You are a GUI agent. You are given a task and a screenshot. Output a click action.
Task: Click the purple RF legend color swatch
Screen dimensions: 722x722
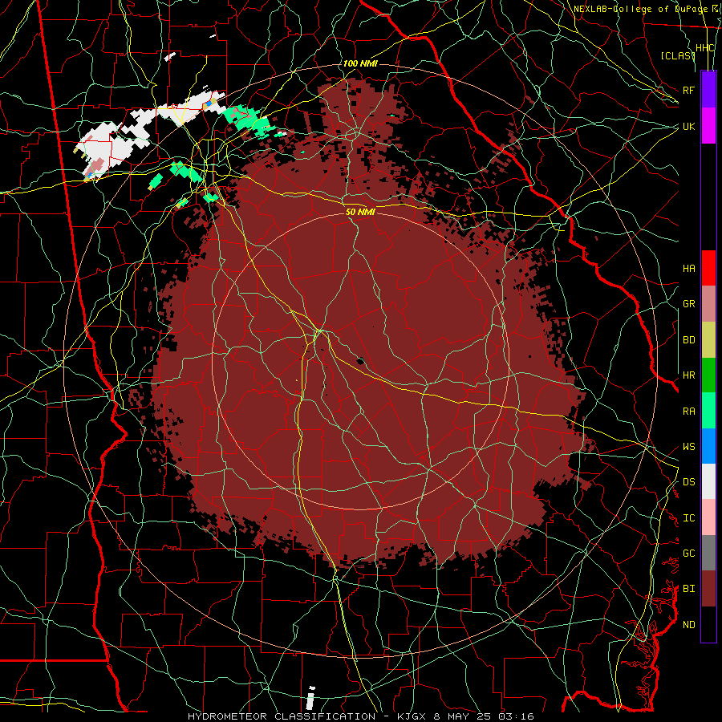pos(708,90)
